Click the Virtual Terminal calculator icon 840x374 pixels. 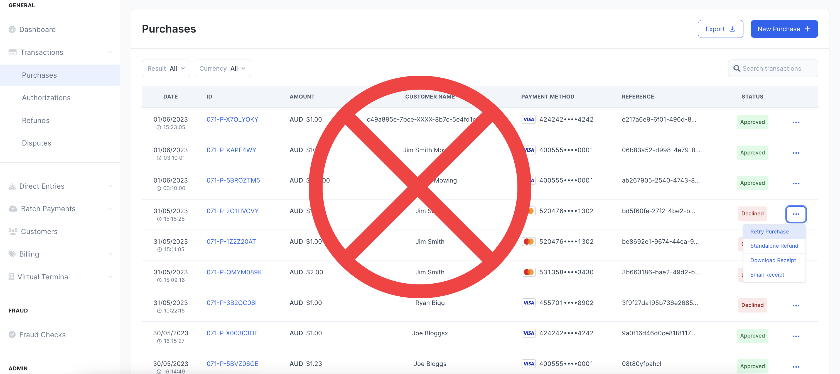tap(11, 277)
